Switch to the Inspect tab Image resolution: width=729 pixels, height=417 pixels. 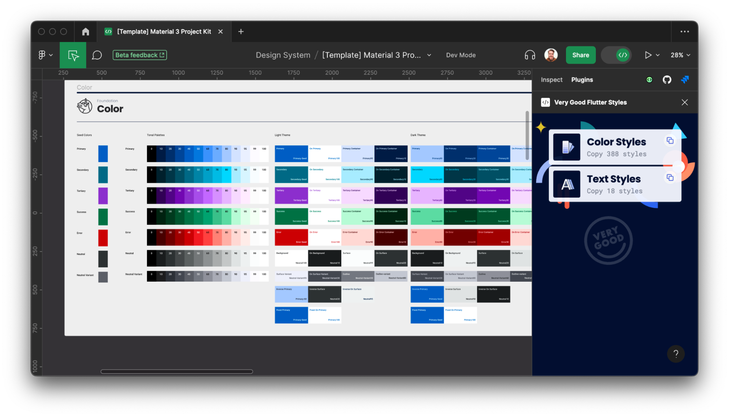tap(551, 80)
